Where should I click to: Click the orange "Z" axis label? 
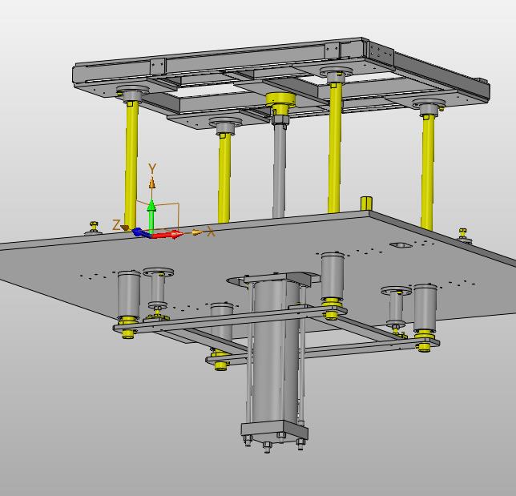tap(116, 225)
